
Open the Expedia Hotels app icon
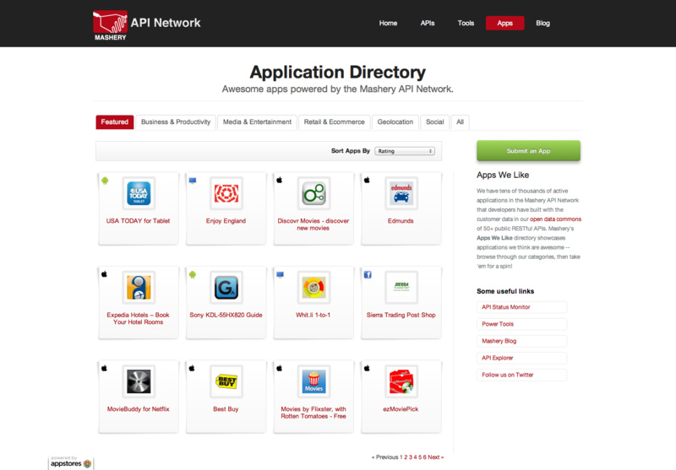139,288
